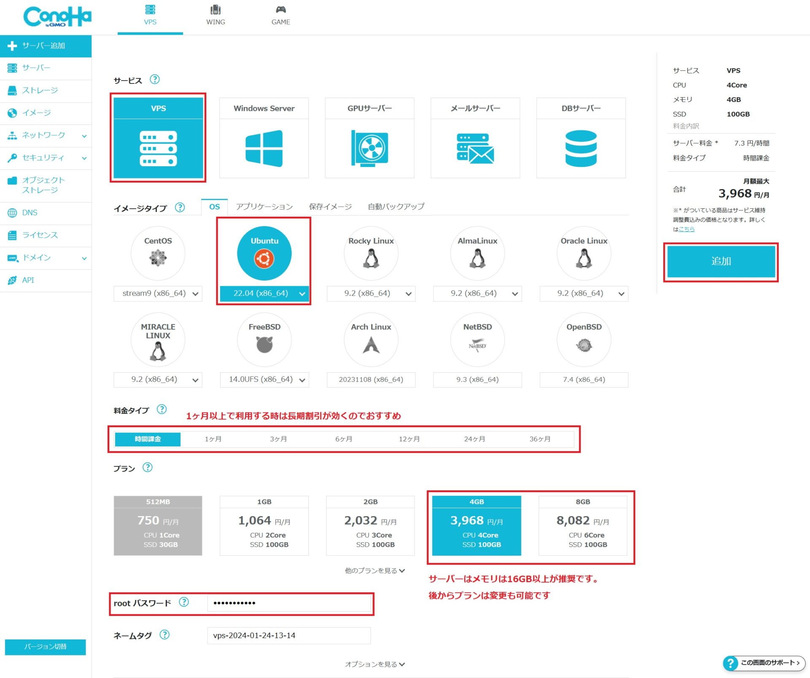Select the 1ヶ月 billing period
Viewport: 810px width, 678px height.
(x=213, y=439)
